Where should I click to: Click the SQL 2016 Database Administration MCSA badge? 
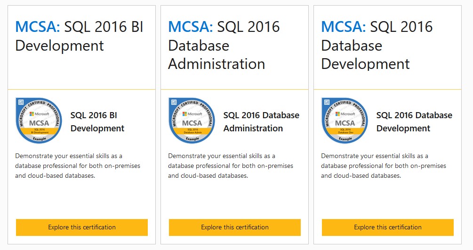[192, 121]
